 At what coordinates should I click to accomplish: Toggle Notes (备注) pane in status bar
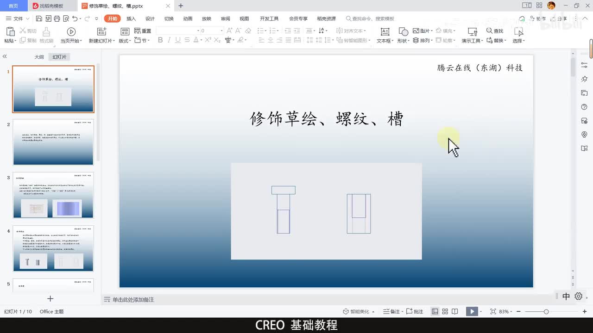(x=391, y=312)
